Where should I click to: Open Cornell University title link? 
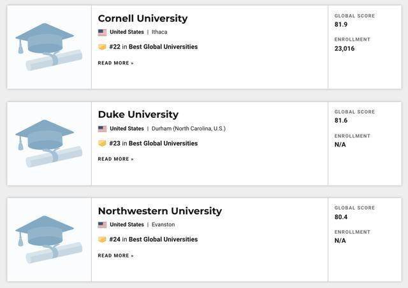(x=142, y=18)
